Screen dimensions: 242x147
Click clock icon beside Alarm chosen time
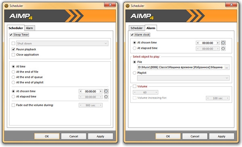[x=223, y=43]
